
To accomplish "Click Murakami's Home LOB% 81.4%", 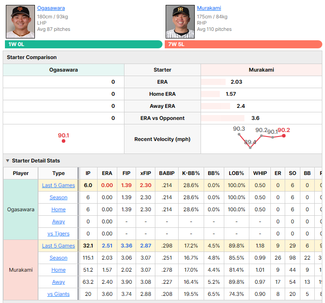I will (236, 270).
